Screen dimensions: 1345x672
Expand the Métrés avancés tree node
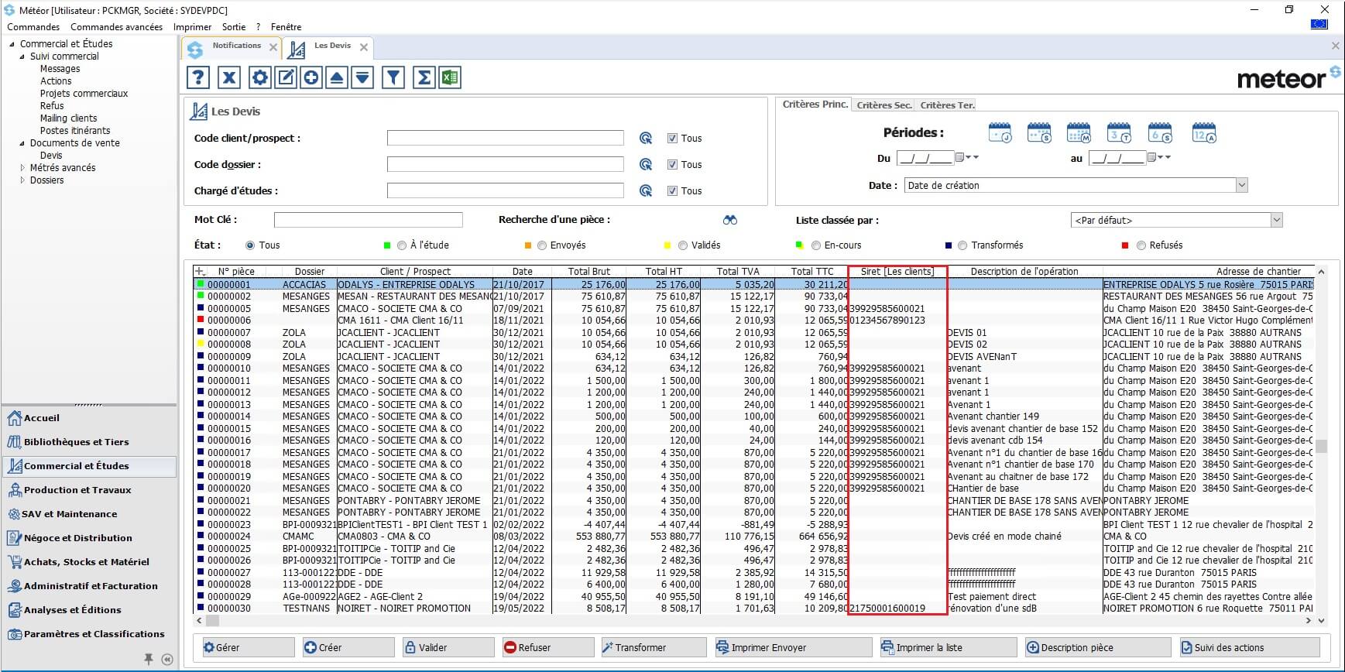[x=22, y=168]
